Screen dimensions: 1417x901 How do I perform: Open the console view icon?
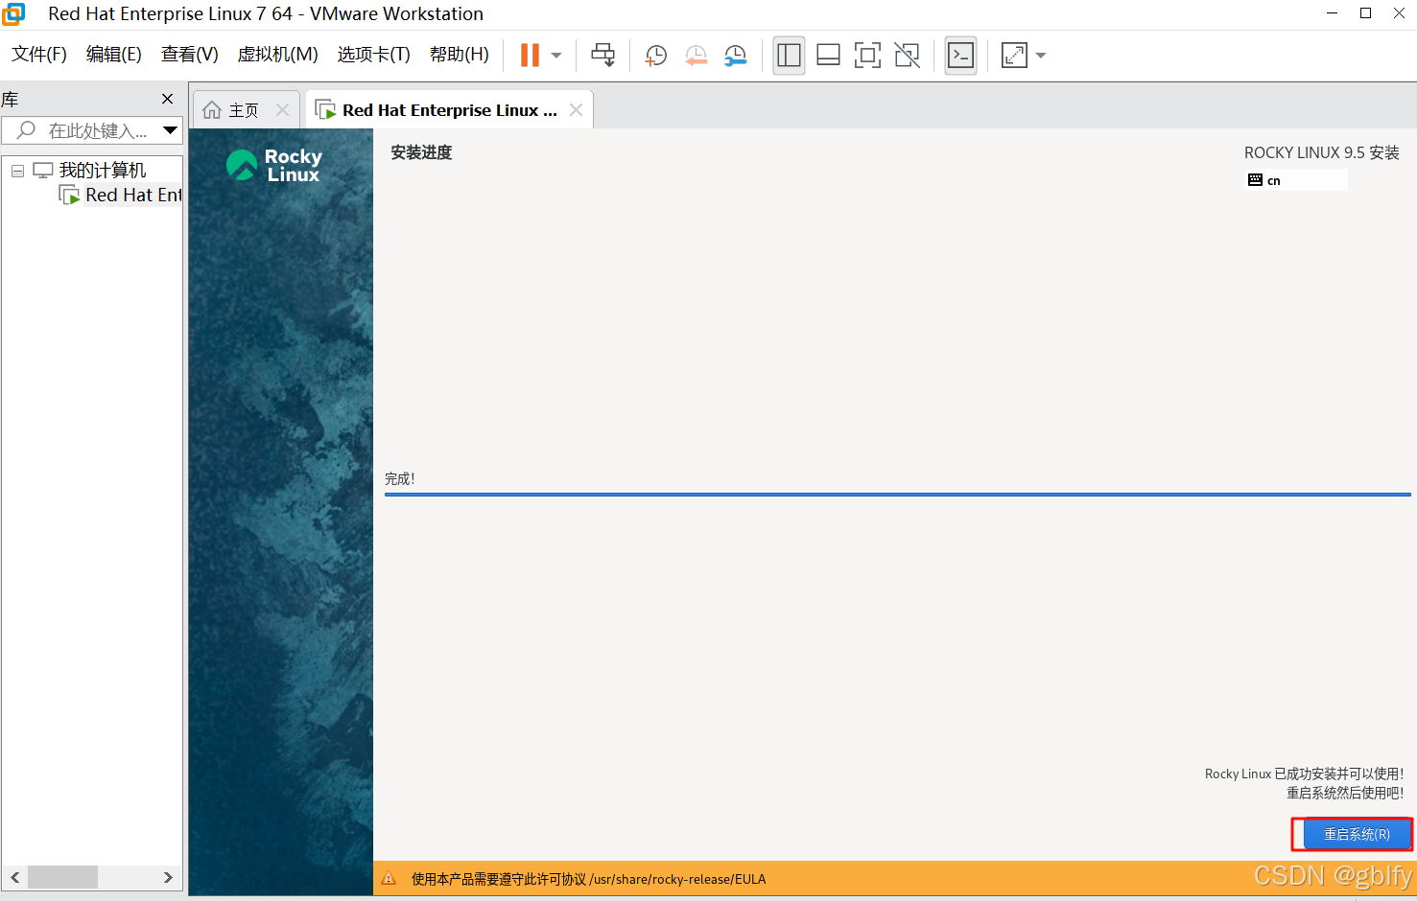coord(960,55)
